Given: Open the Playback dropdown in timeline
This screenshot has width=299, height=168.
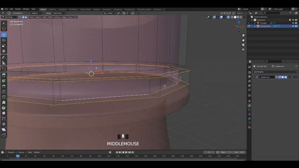Looking at the screenshot, I should tap(12, 152).
